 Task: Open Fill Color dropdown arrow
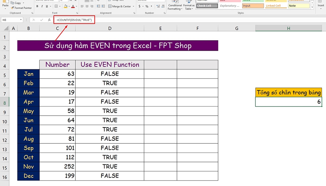[69, 6]
